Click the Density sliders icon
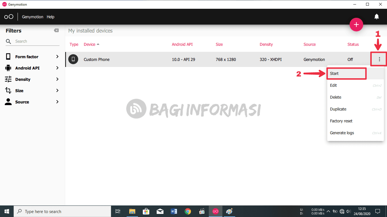The image size is (387, 217). click(8, 79)
